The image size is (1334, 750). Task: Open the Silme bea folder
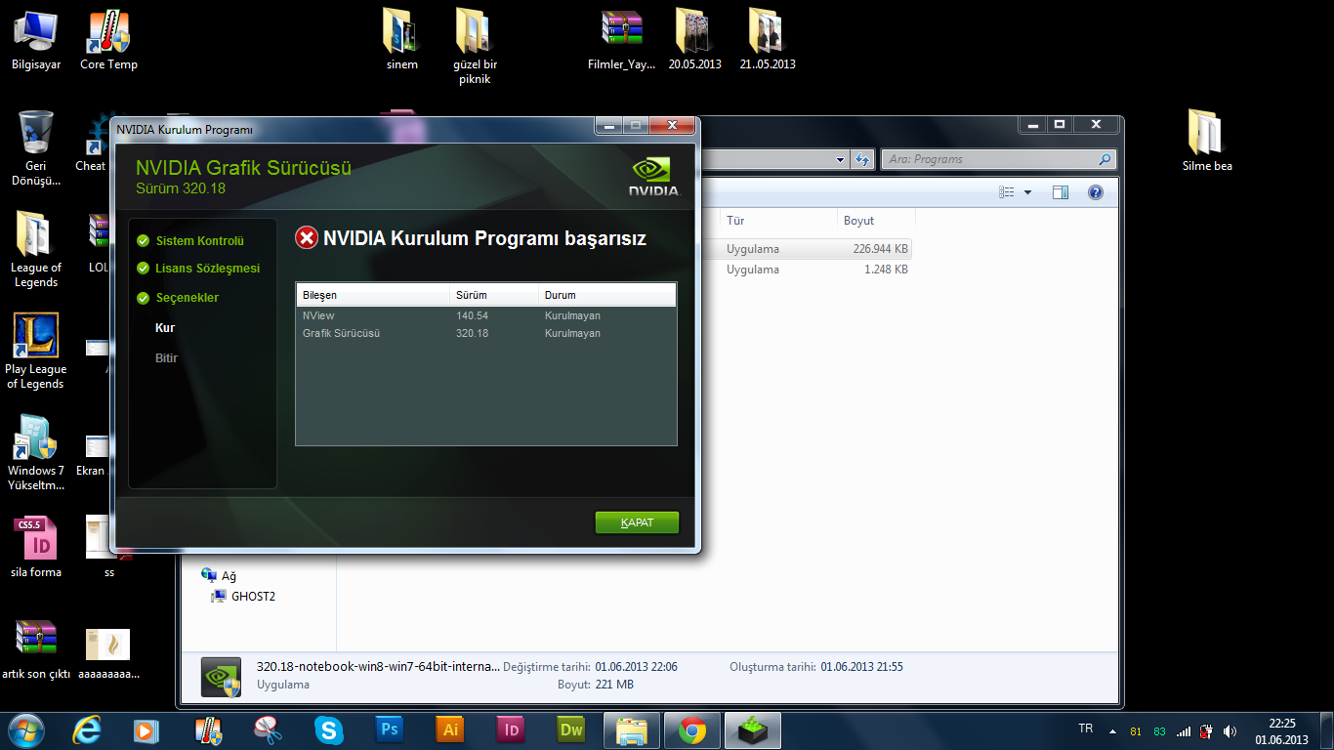click(x=1207, y=142)
